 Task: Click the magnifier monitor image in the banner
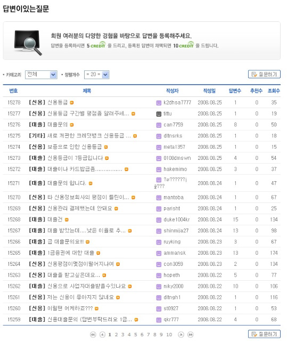tap(28, 43)
